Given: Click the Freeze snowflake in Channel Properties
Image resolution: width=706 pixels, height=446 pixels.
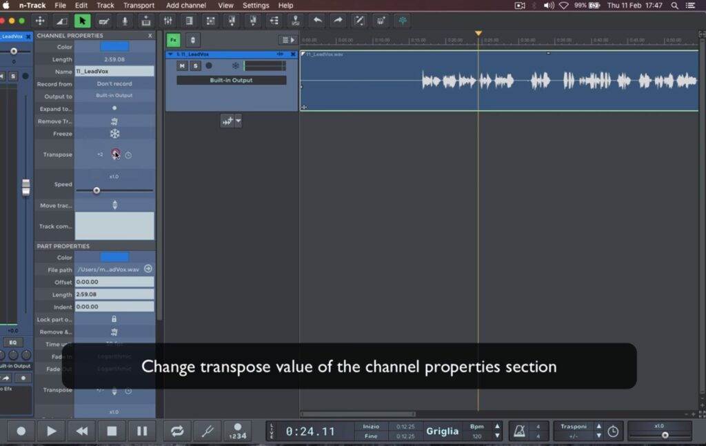Looking at the screenshot, I should pos(115,134).
